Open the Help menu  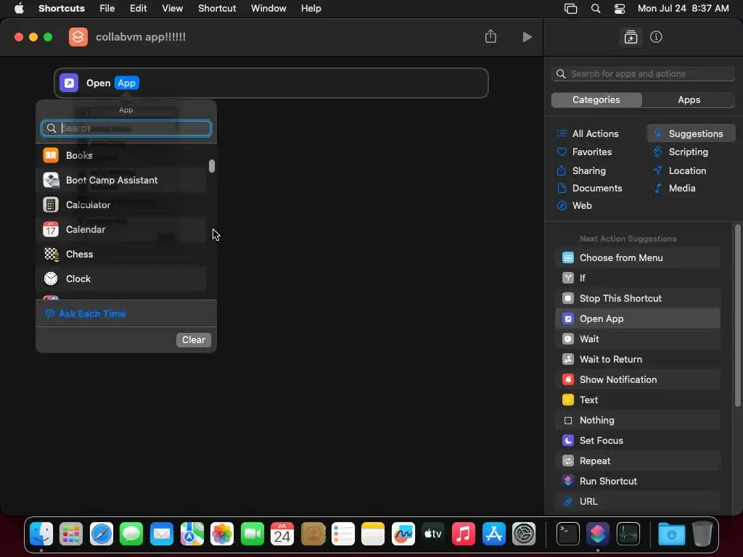pos(311,8)
